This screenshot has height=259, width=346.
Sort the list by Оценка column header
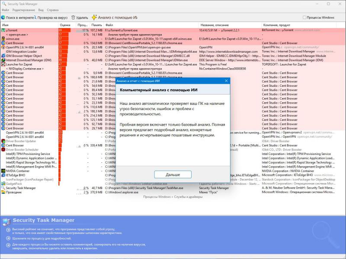pos(65,25)
